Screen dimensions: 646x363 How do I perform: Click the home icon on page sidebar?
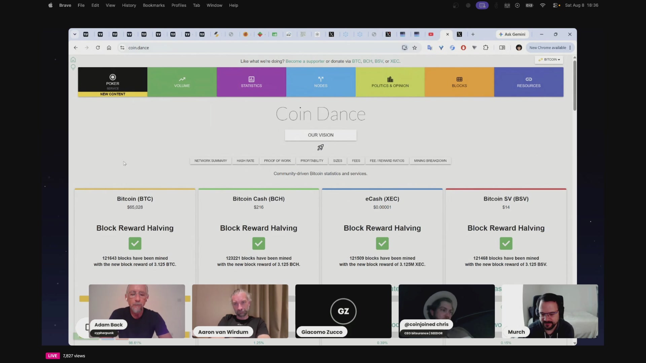coord(73,60)
